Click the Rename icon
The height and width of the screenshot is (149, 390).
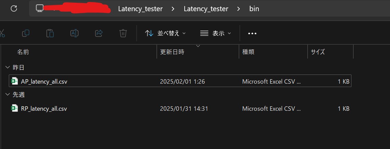point(74,33)
